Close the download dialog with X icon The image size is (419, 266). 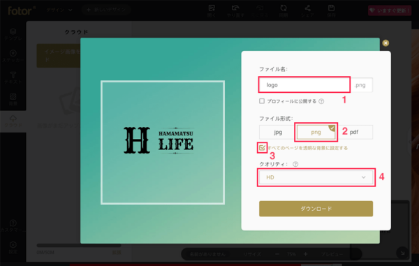point(385,43)
